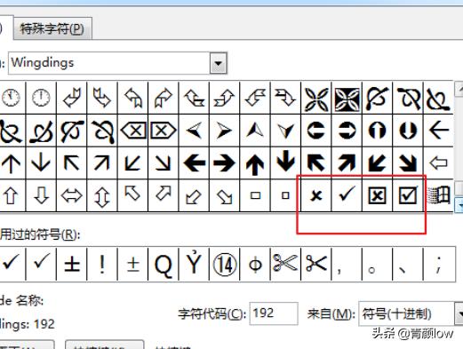Reuse recent Y with accent symbol
463x349 pixels.
pyautogui.click(x=194, y=263)
